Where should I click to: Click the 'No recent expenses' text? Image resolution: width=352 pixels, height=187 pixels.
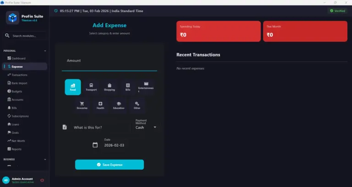coord(190,68)
